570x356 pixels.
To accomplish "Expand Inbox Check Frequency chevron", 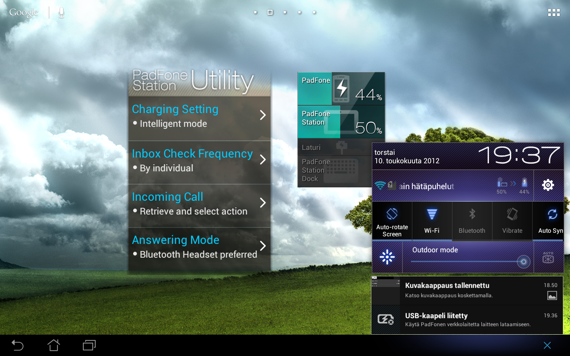I will (x=263, y=159).
